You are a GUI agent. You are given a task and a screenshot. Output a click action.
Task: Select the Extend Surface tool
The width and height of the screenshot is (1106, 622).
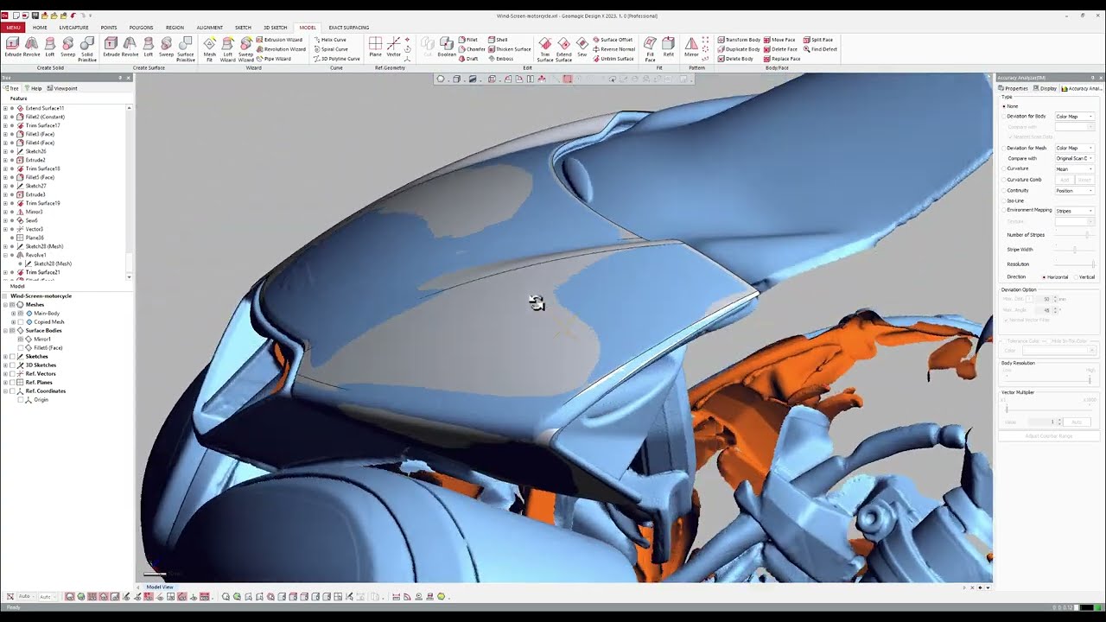coord(564,49)
